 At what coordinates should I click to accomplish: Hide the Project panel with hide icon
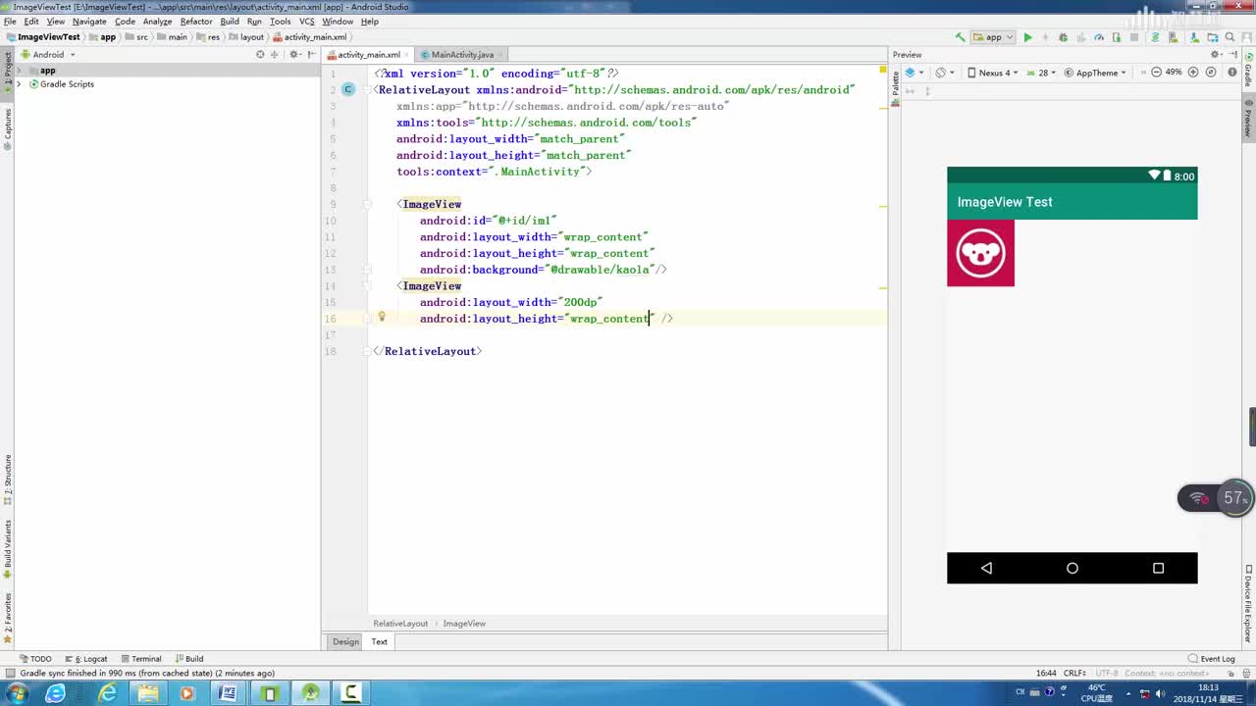(x=311, y=55)
